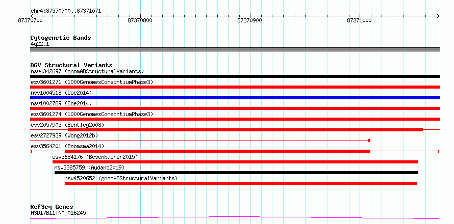Click the 87370900 ruler coordinate
Image resolution: width=454 pixels, height=224 pixels.
point(249,20)
